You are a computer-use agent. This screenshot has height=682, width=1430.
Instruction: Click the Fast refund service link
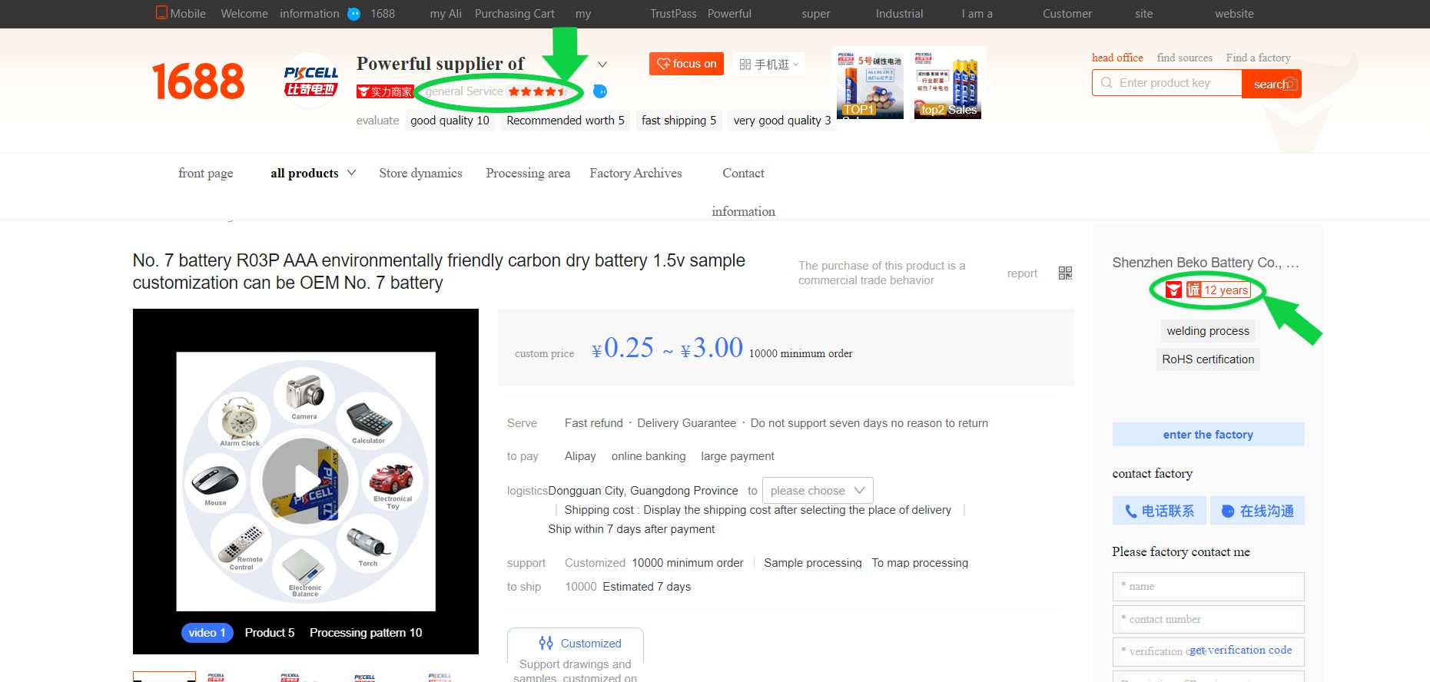click(x=594, y=423)
